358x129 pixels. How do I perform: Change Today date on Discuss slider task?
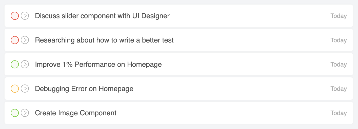pyautogui.click(x=339, y=16)
